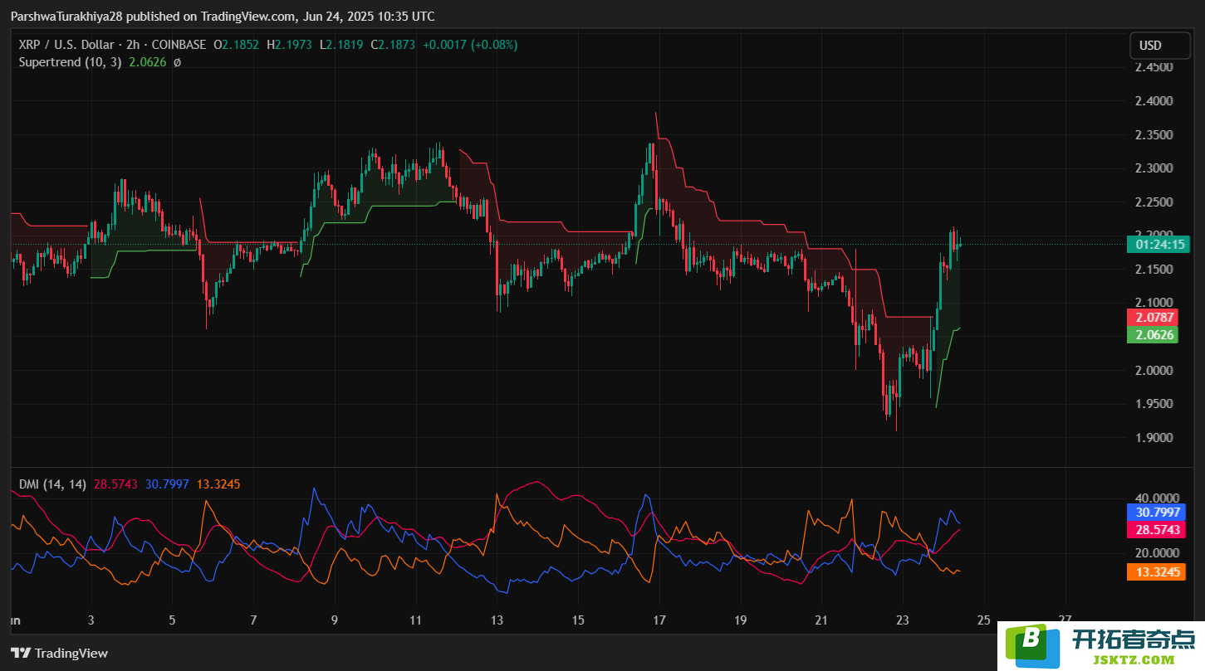Click the ø symbol beside Supertrend value

coord(177,62)
